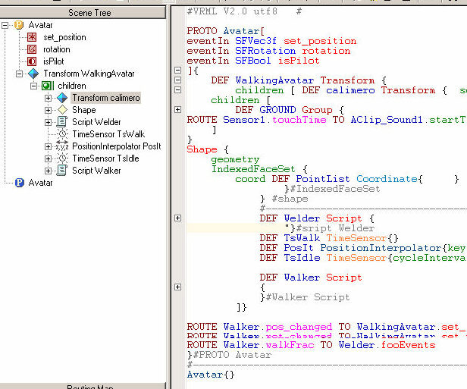467x389 pixels.
Task: Select 'Script Walker' in the scene tree
Action: tap(96, 171)
